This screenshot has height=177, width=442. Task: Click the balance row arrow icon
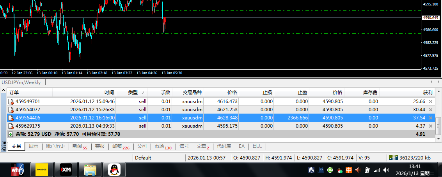point(11,134)
